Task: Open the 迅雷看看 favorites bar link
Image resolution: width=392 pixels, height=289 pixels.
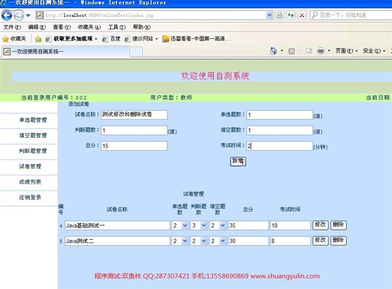Action: [197, 39]
